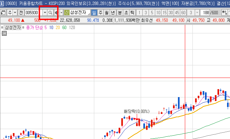The width and height of the screenshot is (230, 139).
Task: Click the window number 1 icon in the title bar
Action: click(2, 4)
